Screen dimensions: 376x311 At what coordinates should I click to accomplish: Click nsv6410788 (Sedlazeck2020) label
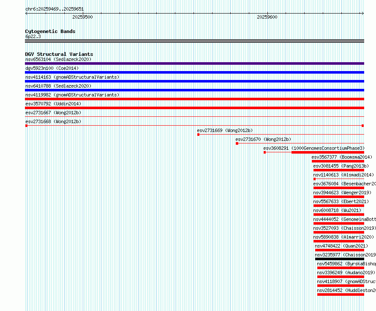coord(58,86)
